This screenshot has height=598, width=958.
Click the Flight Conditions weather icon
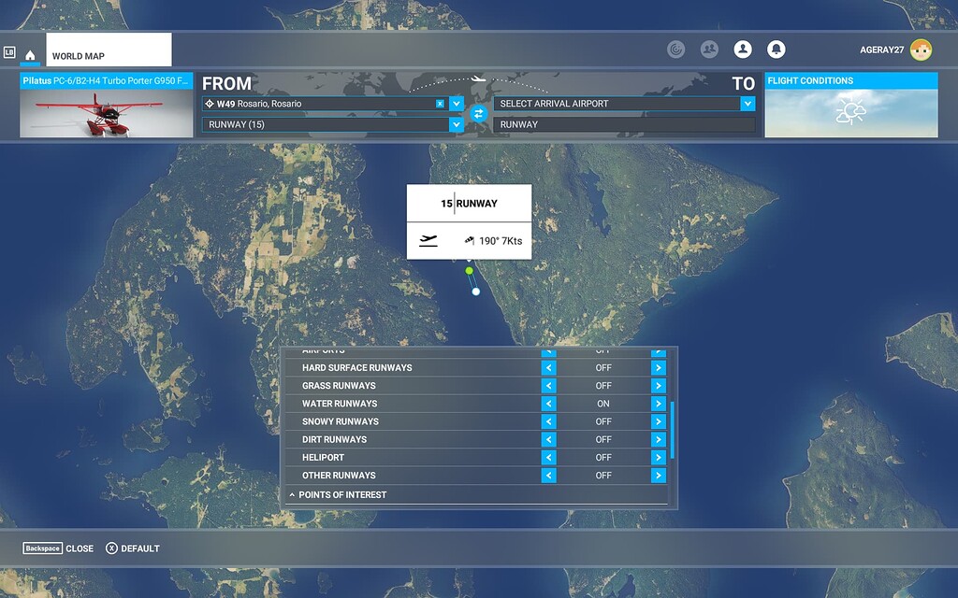[x=849, y=112]
